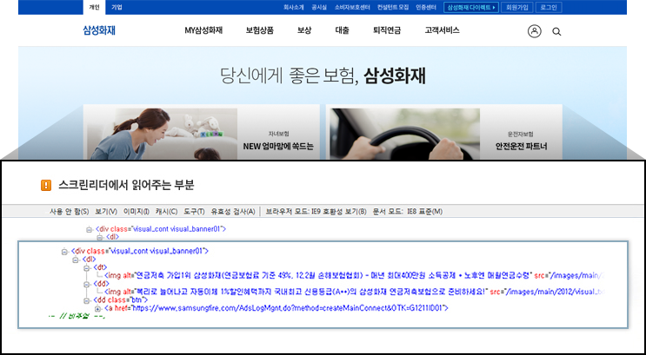Open the 보험상품 menu
Screen dimensions: 646x355
coord(260,30)
